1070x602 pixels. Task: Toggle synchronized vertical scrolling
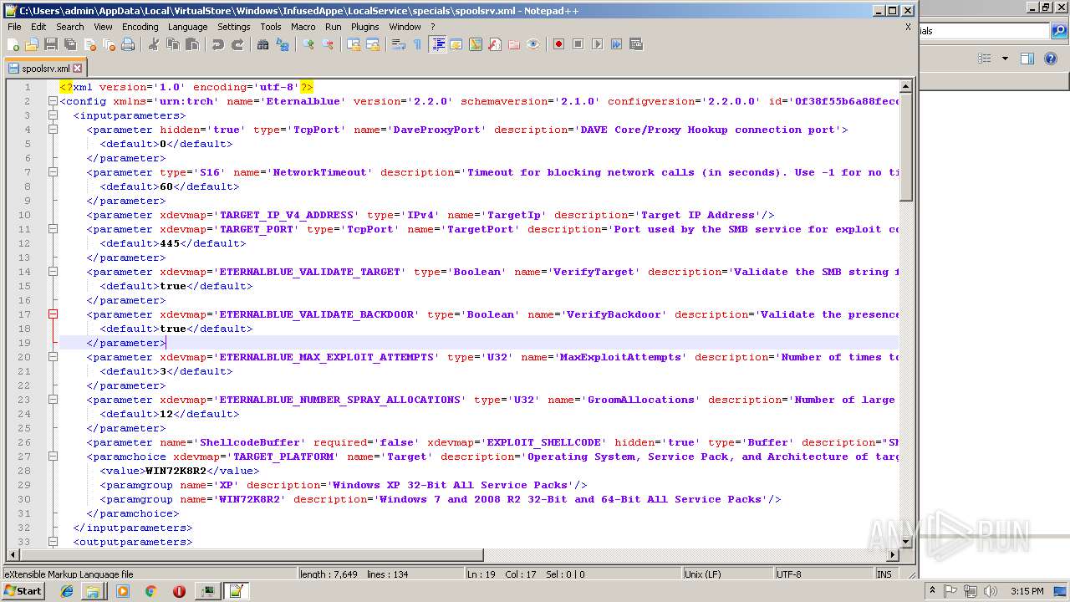[354, 44]
